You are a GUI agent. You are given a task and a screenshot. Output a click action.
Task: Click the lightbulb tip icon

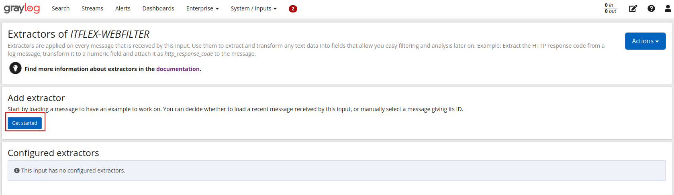(15, 68)
